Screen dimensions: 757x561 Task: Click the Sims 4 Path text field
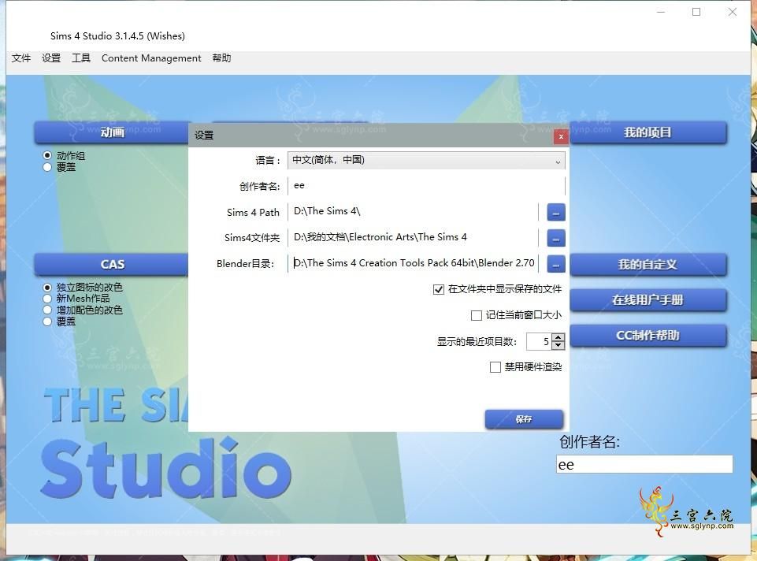pyautogui.click(x=414, y=211)
